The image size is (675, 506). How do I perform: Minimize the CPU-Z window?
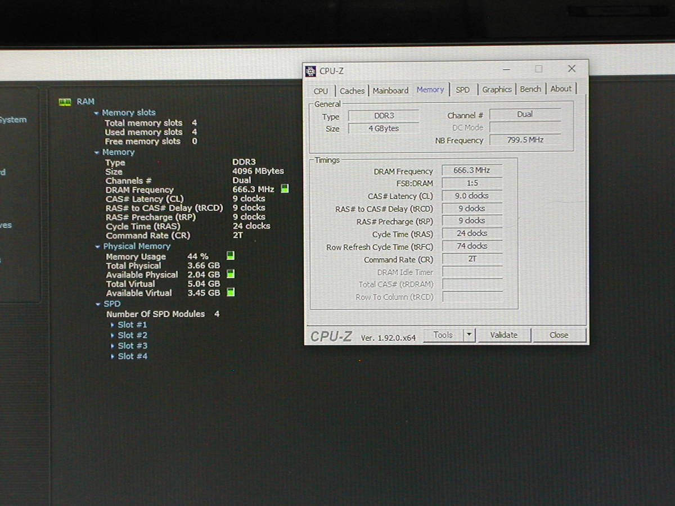[506, 69]
